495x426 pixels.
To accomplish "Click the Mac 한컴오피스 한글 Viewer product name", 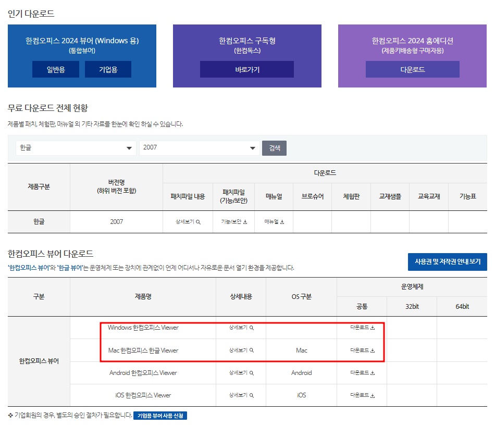I will point(143,350).
